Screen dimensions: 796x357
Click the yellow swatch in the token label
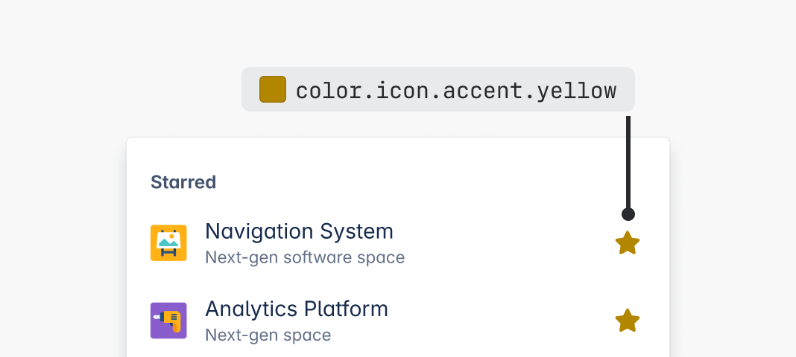pyautogui.click(x=273, y=89)
